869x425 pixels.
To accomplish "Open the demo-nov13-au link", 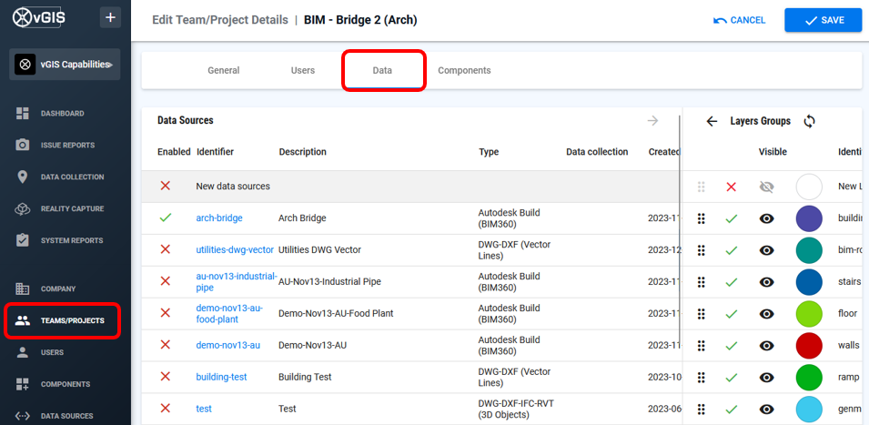I will (x=227, y=345).
